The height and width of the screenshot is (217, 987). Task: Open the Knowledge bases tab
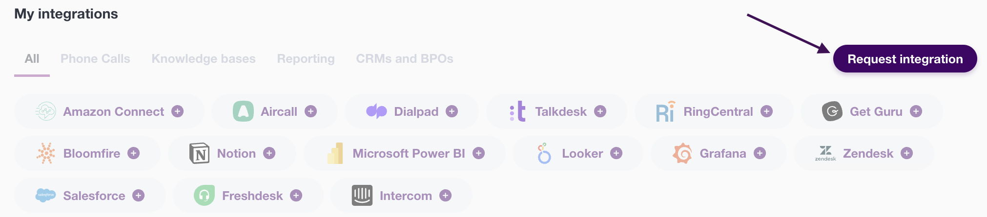pyautogui.click(x=204, y=59)
